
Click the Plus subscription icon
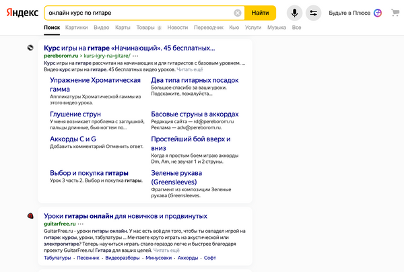(x=378, y=13)
